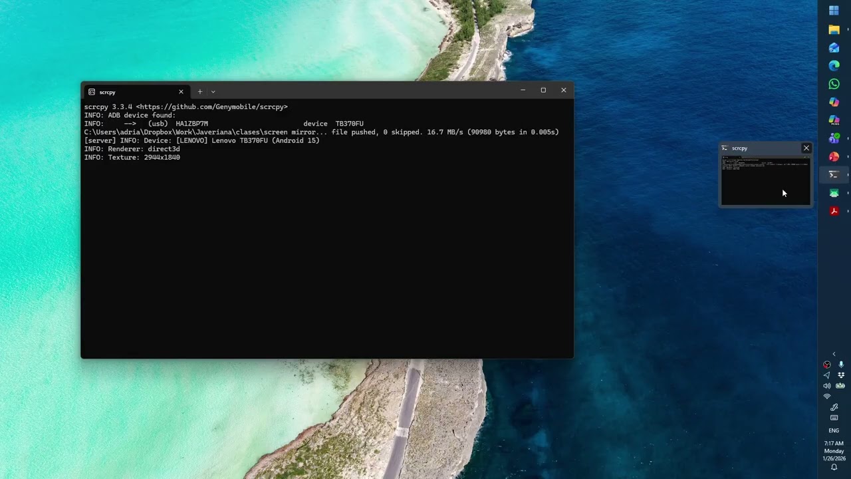Switch the ENG input language indicator

[834, 430]
